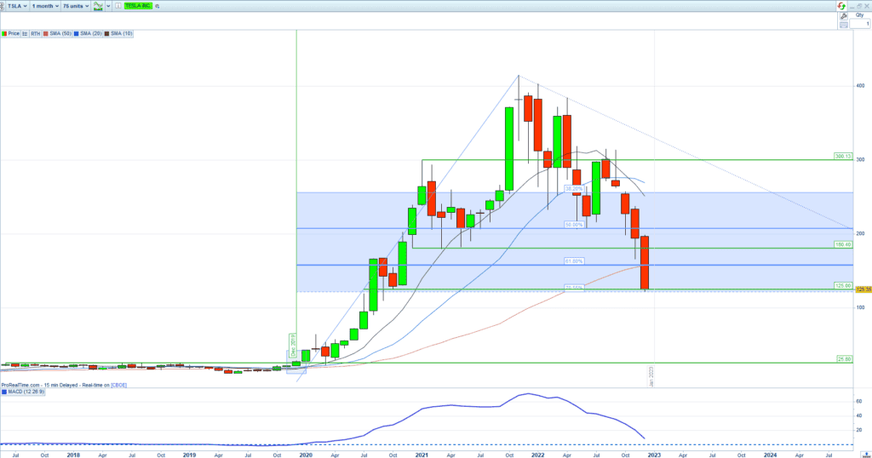The width and height of the screenshot is (872, 458).
Task: Toggle the SMA (50) indicator label
Action: pyautogui.click(x=58, y=33)
